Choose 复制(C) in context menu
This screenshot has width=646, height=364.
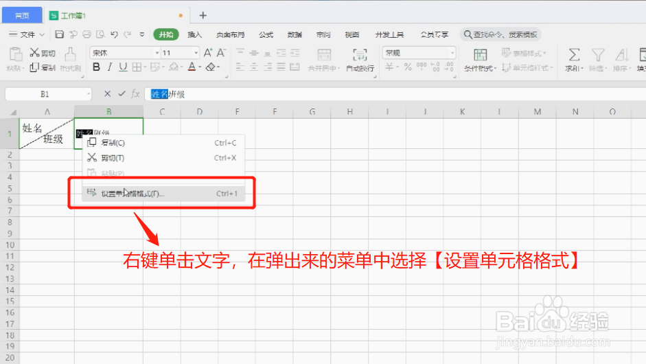pyautogui.click(x=163, y=143)
